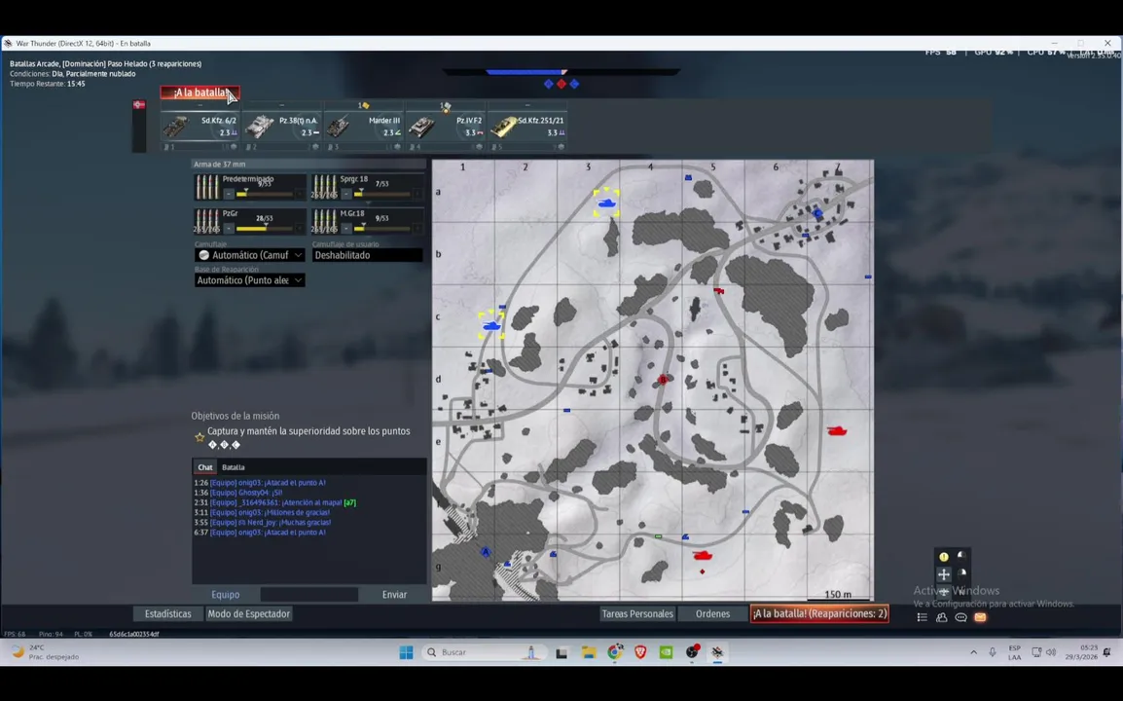Click red capture point B on the map
The width and height of the screenshot is (1123, 701).
664,379
